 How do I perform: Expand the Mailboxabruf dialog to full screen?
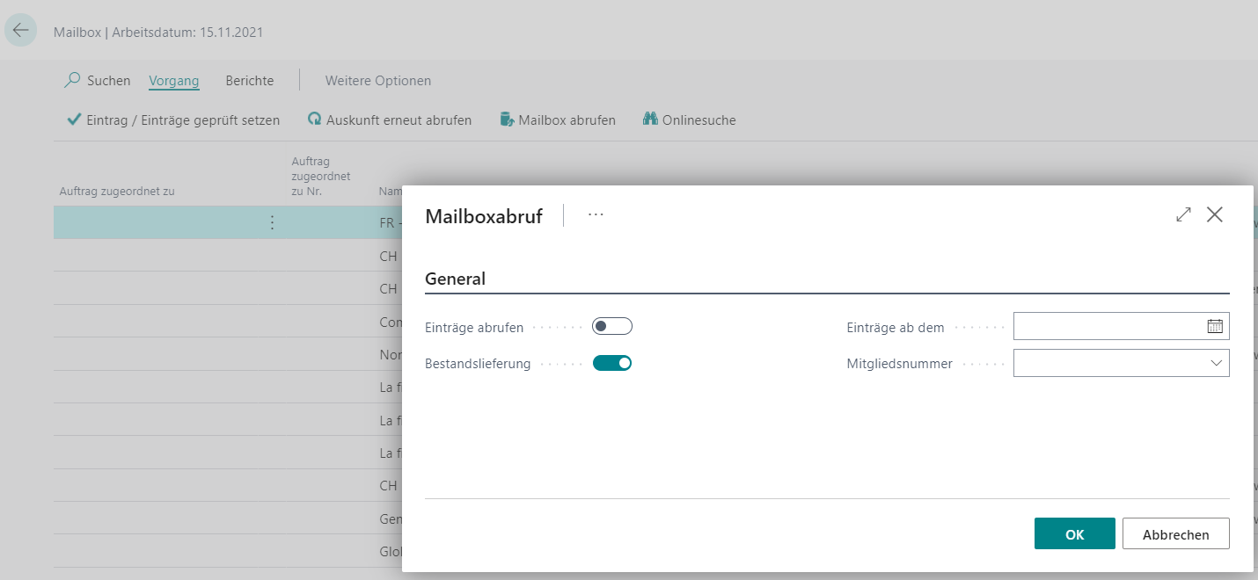[1183, 214]
